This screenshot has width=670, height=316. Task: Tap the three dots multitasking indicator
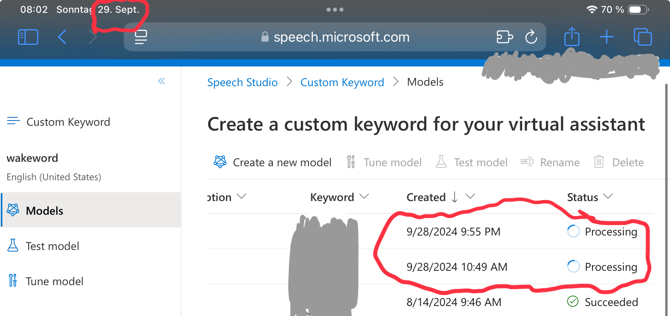[335, 10]
